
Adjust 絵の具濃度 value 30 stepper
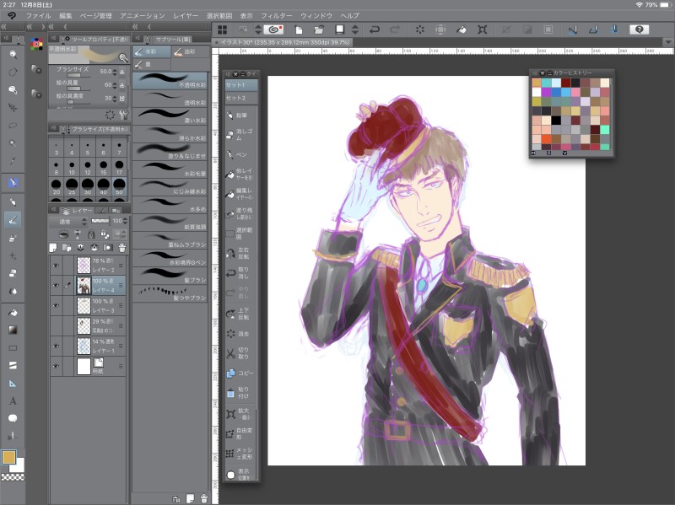point(115,98)
